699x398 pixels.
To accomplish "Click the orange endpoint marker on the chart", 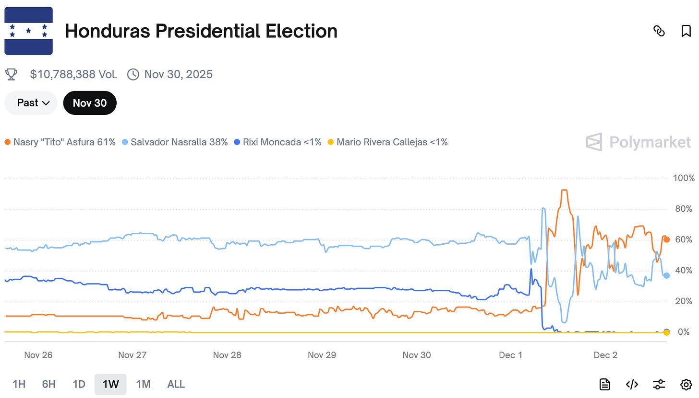I will pos(666,239).
